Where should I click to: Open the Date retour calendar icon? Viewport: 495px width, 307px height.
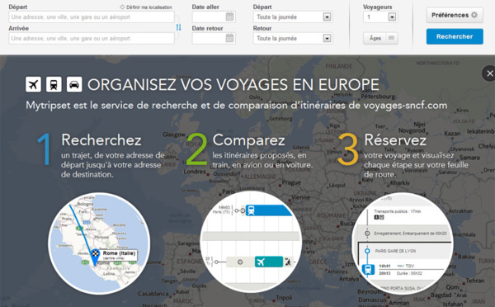(x=229, y=38)
